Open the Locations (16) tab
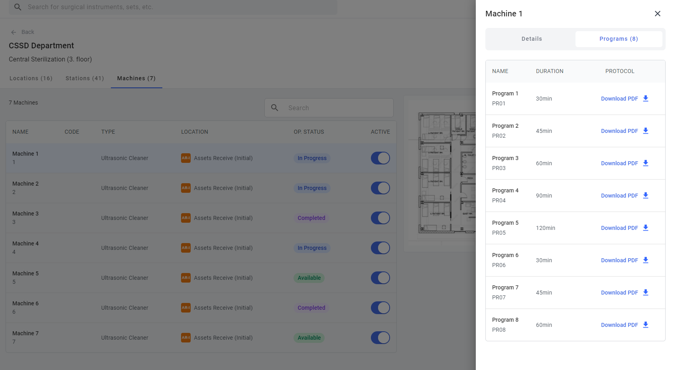Screen dimensions: 674x370 point(31,78)
